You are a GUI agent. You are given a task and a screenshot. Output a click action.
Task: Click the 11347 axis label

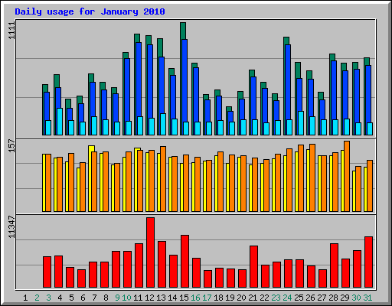pyautogui.click(x=11, y=227)
